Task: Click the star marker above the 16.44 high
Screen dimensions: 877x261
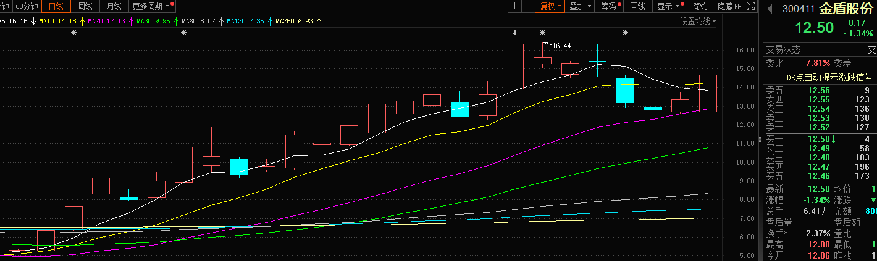Action: point(542,33)
